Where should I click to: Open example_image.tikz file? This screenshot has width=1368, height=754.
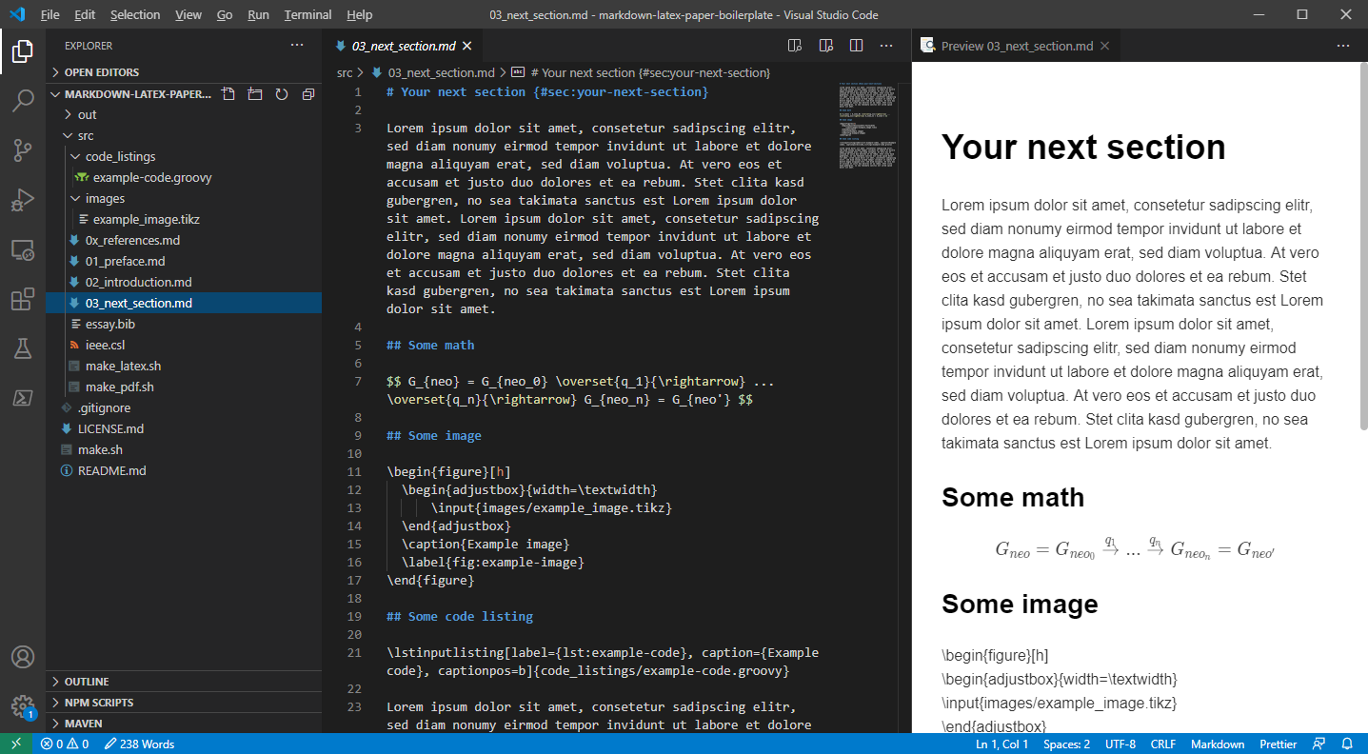[x=184, y=219]
